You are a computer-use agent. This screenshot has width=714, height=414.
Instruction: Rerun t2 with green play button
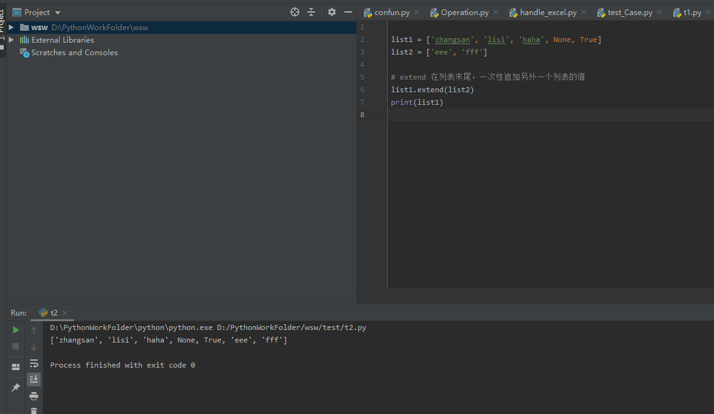[16, 330]
